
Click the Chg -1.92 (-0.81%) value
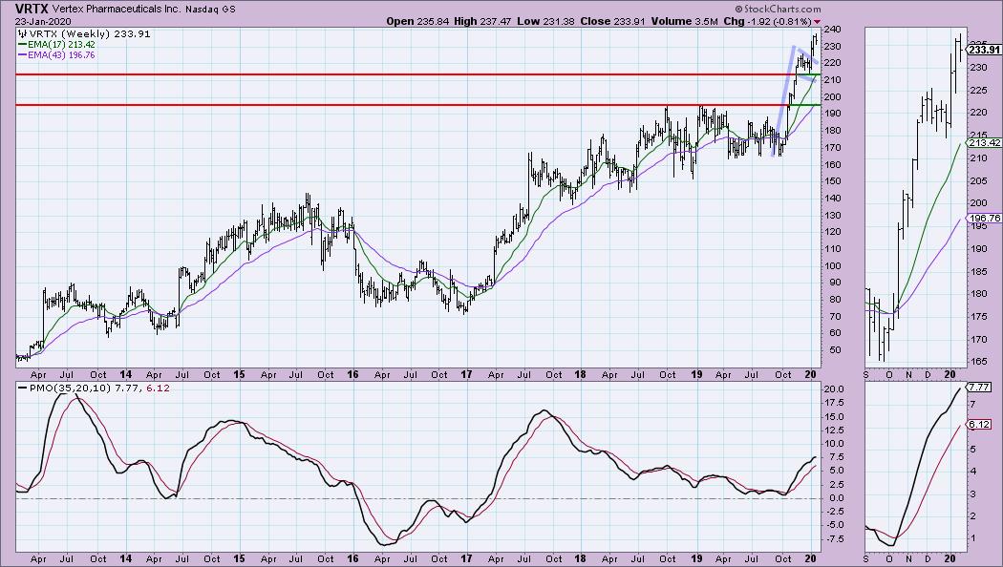pos(766,21)
